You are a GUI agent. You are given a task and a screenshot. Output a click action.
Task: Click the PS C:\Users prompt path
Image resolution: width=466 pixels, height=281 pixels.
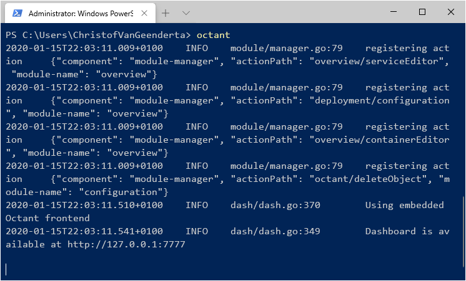coord(98,35)
